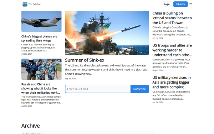
Task: Focus the Enter Your Email field
Action: (x=98, y=89)
